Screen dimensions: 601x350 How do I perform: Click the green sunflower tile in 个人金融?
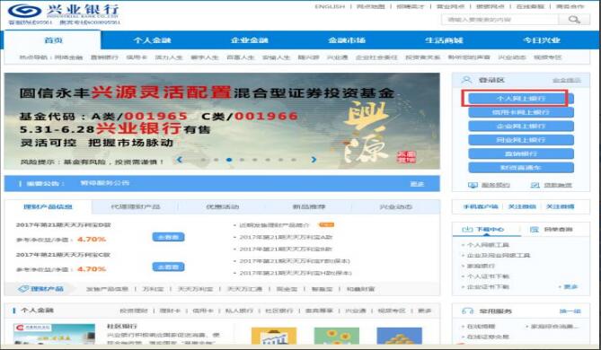[x=337, y=336]
